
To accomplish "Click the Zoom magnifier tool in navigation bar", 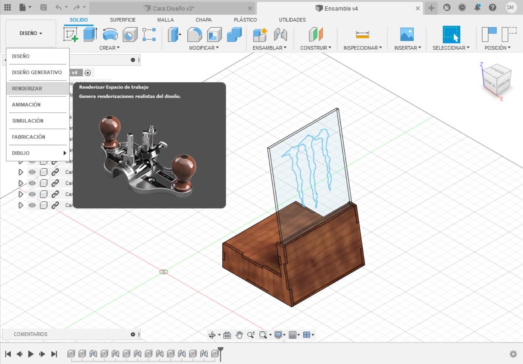I will click(x=252, y=335).
